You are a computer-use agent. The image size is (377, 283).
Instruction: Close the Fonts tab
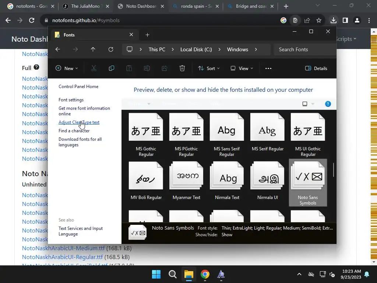tap(131, 35)
